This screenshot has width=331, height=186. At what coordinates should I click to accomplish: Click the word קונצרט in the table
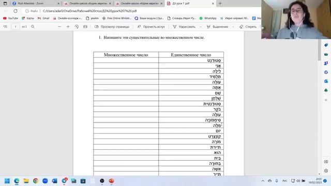[215, 136]
